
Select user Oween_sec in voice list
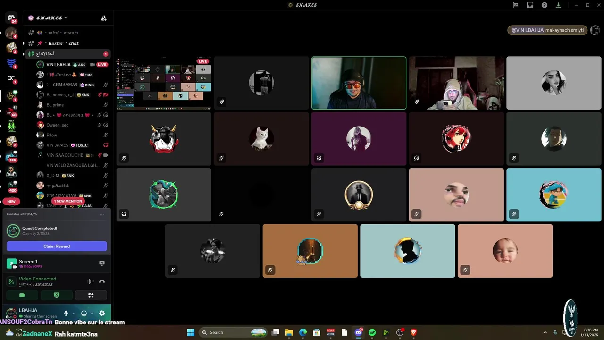click(73, 125)
